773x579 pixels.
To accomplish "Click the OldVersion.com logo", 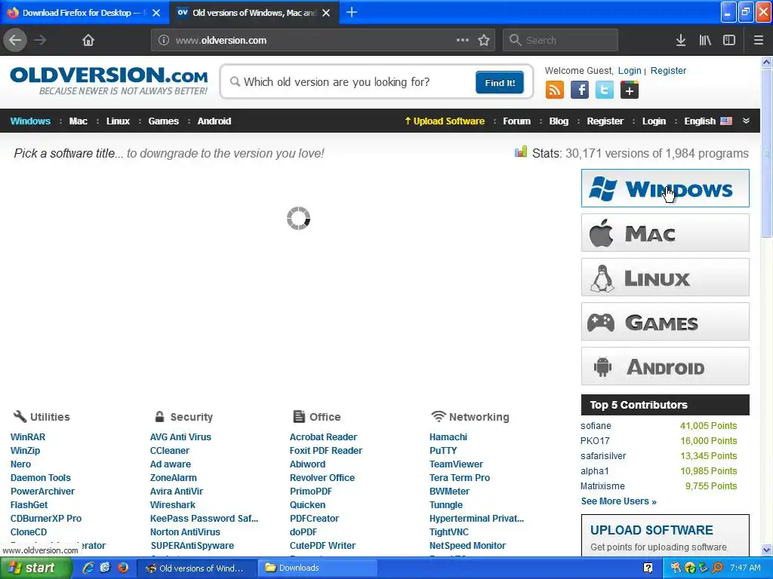I will pos(109,81).
